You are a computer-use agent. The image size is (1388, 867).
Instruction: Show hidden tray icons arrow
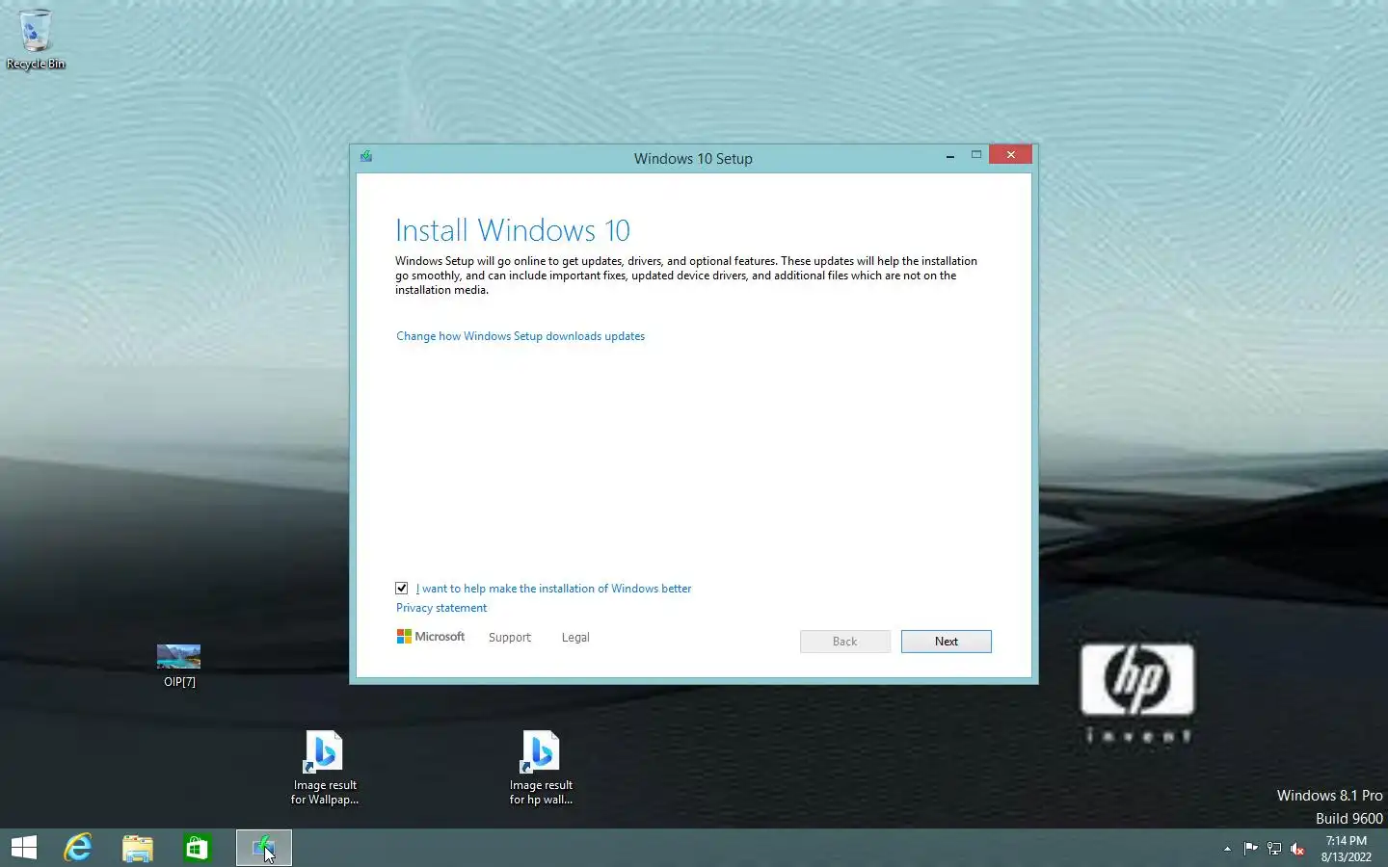coord(1227,849)
